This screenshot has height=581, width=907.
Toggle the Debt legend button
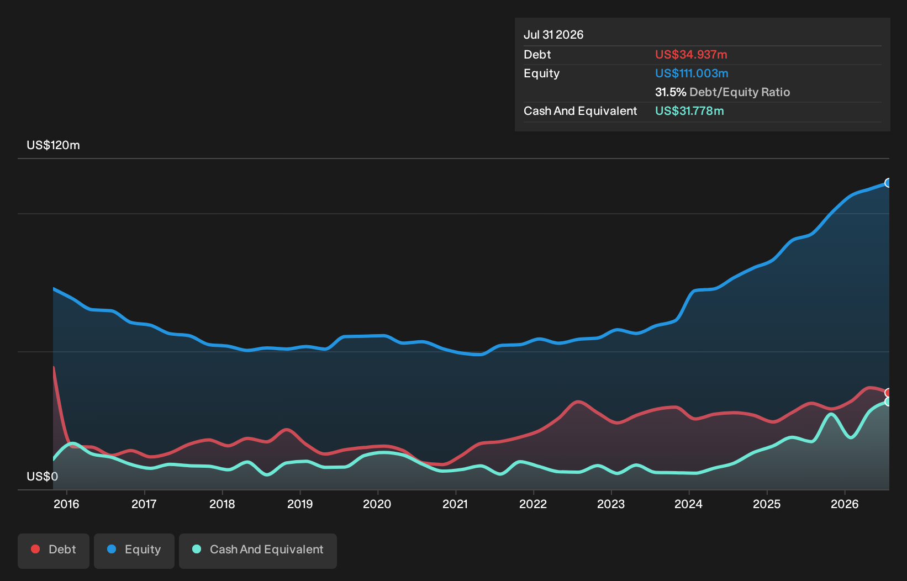(54, 551)
